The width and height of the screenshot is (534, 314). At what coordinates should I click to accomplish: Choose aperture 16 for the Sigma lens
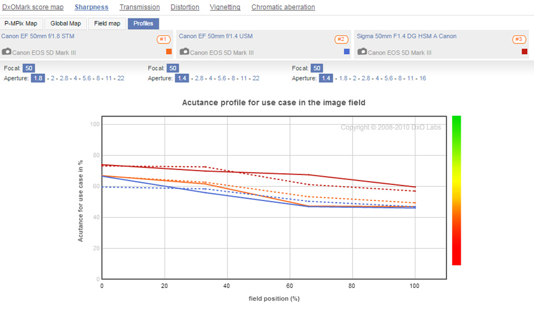[423, 78]
